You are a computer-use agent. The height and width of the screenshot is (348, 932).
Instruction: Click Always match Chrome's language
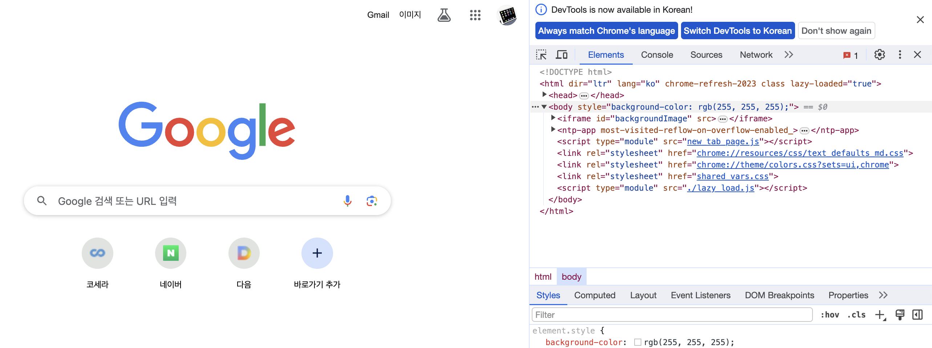tap(606, 31)
